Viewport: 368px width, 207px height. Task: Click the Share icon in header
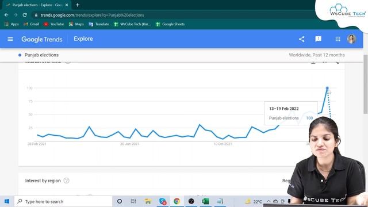[x=301, y=39]
